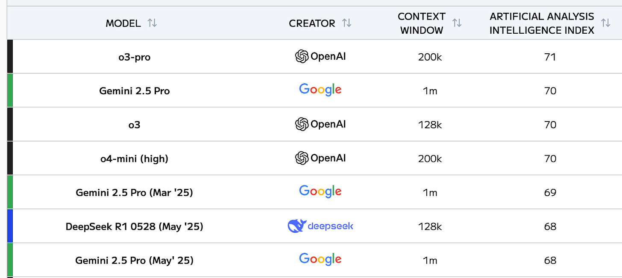Click the 71 score for o3-pro
The image size is (622, 278).
pyautogui.click(x=550, y=57)
